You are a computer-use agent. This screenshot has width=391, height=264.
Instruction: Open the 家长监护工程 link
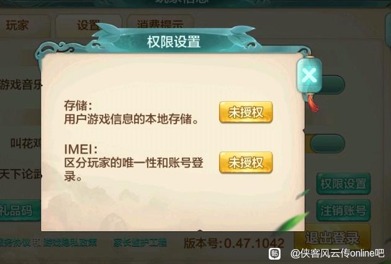(140, 242)
